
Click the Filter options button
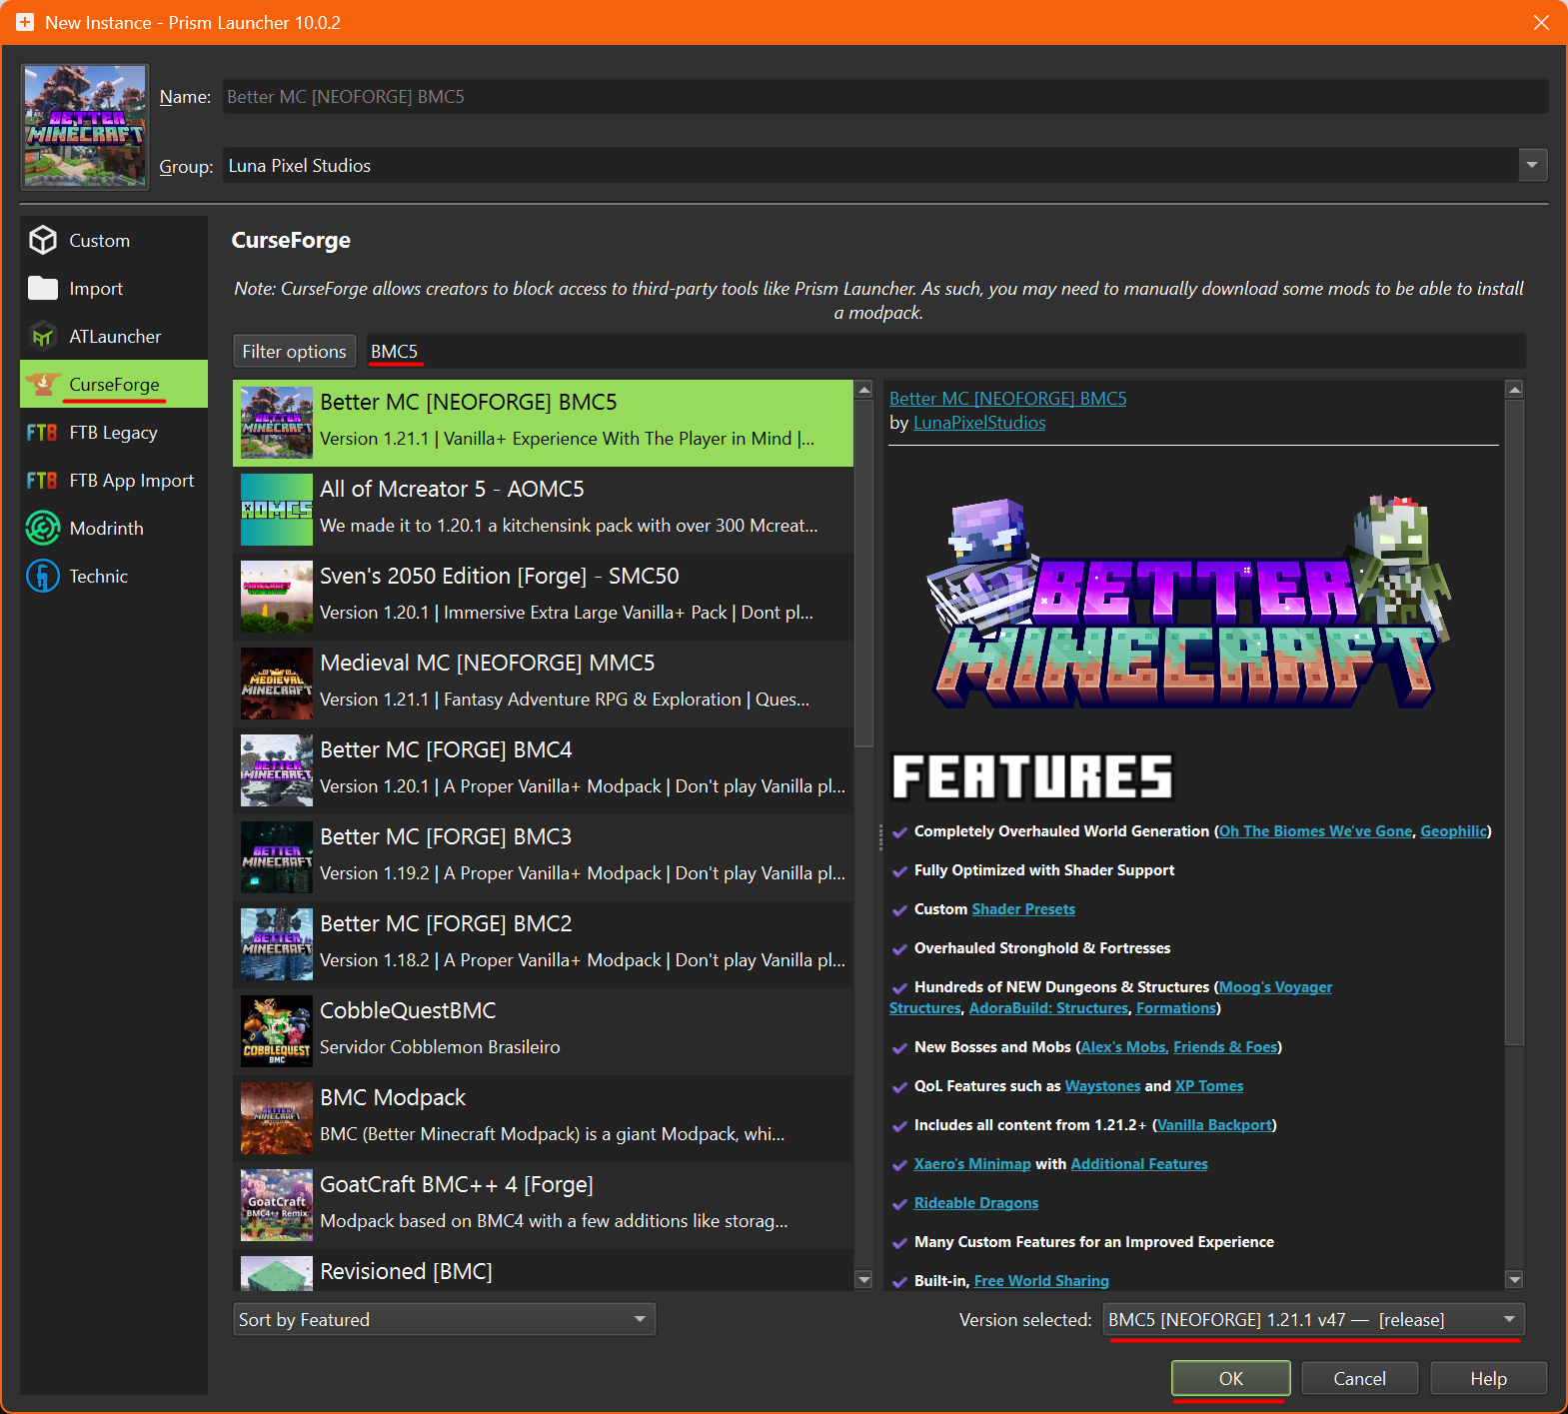pos(294,352)
